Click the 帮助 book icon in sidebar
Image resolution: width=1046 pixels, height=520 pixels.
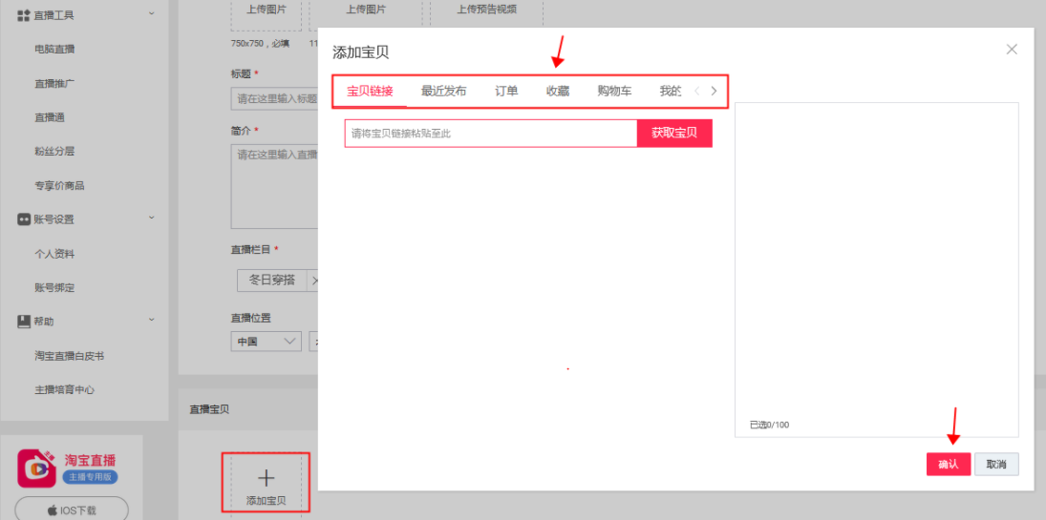click(24, 322)
